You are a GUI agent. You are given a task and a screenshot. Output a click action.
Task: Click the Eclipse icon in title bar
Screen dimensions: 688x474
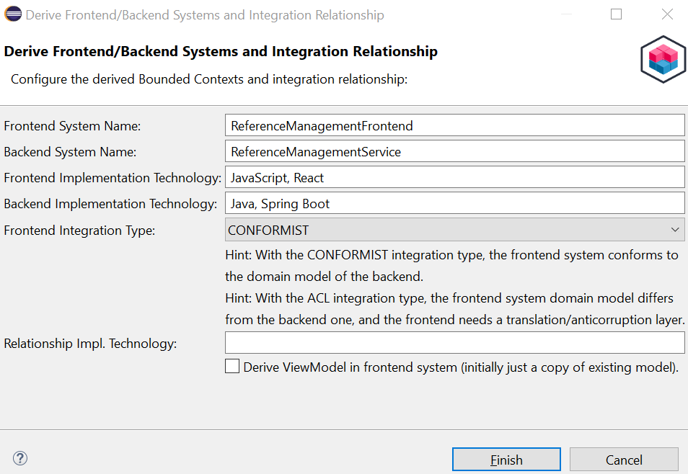[14, 15]
